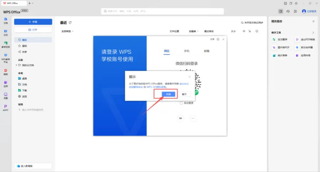Image resolution: width=320 pixels, height=172 pixels.
Task: Open 桌面 desktop local folder
Action: (22, 78)
